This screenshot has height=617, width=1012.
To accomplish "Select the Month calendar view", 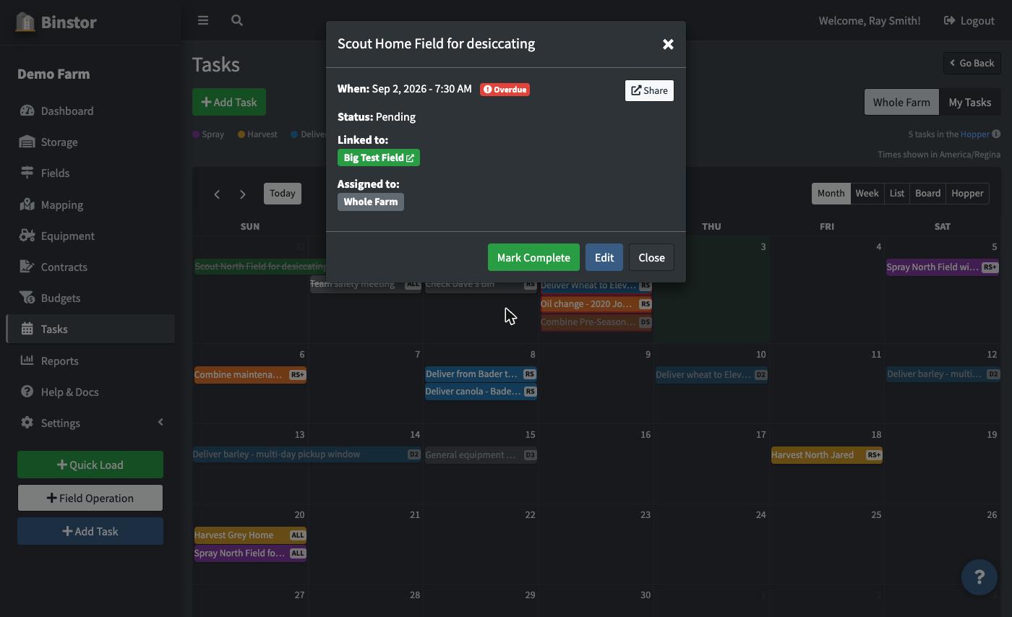I will pyautogui.click(x=831, y=193).
